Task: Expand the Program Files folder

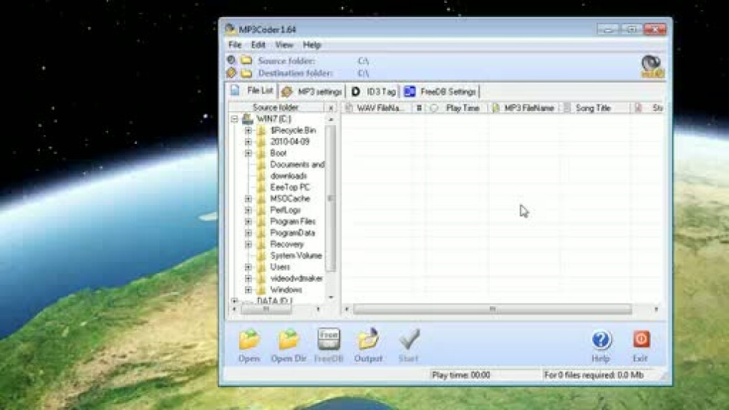Action: click(248, 222)
